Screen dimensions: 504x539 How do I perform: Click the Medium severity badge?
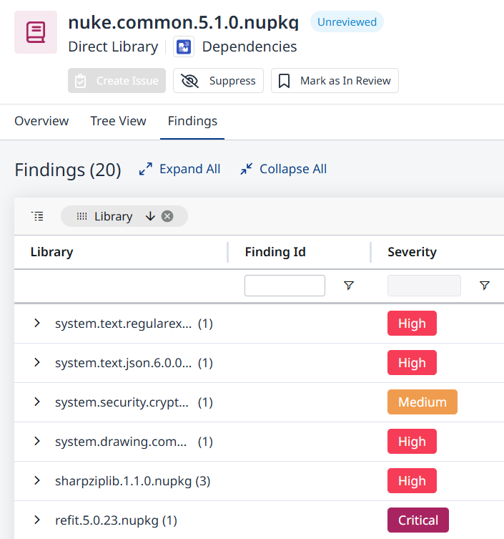(x=422, y=402)
